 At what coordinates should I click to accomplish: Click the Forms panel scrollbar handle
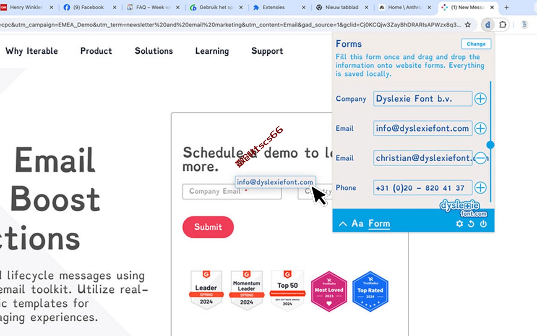[490, 145]
